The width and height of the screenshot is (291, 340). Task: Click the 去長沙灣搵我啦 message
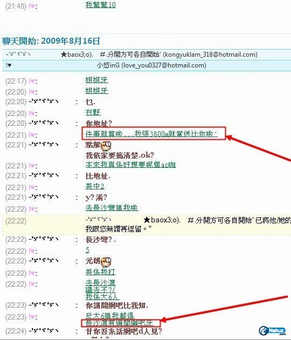tap(112, 208)
